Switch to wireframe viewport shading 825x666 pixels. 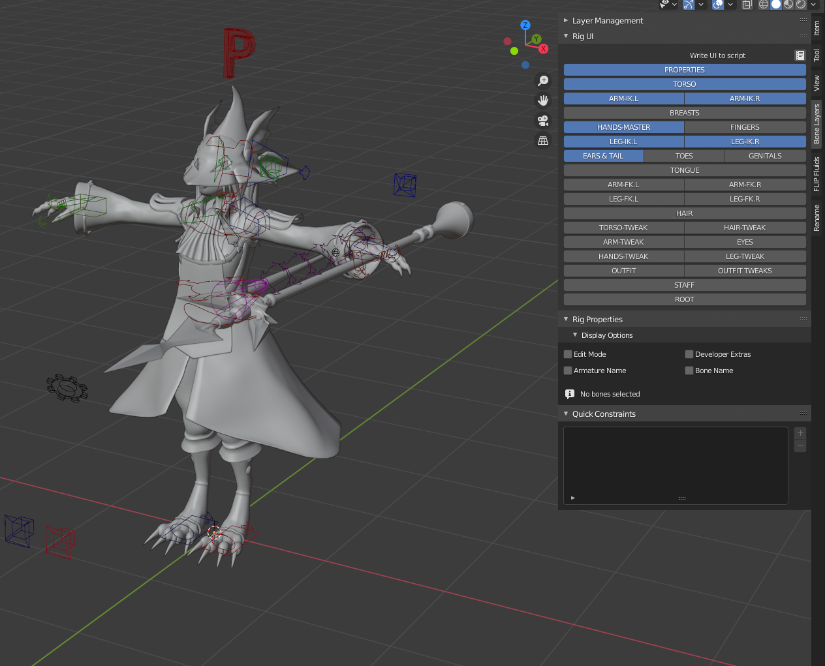[763, 5]
